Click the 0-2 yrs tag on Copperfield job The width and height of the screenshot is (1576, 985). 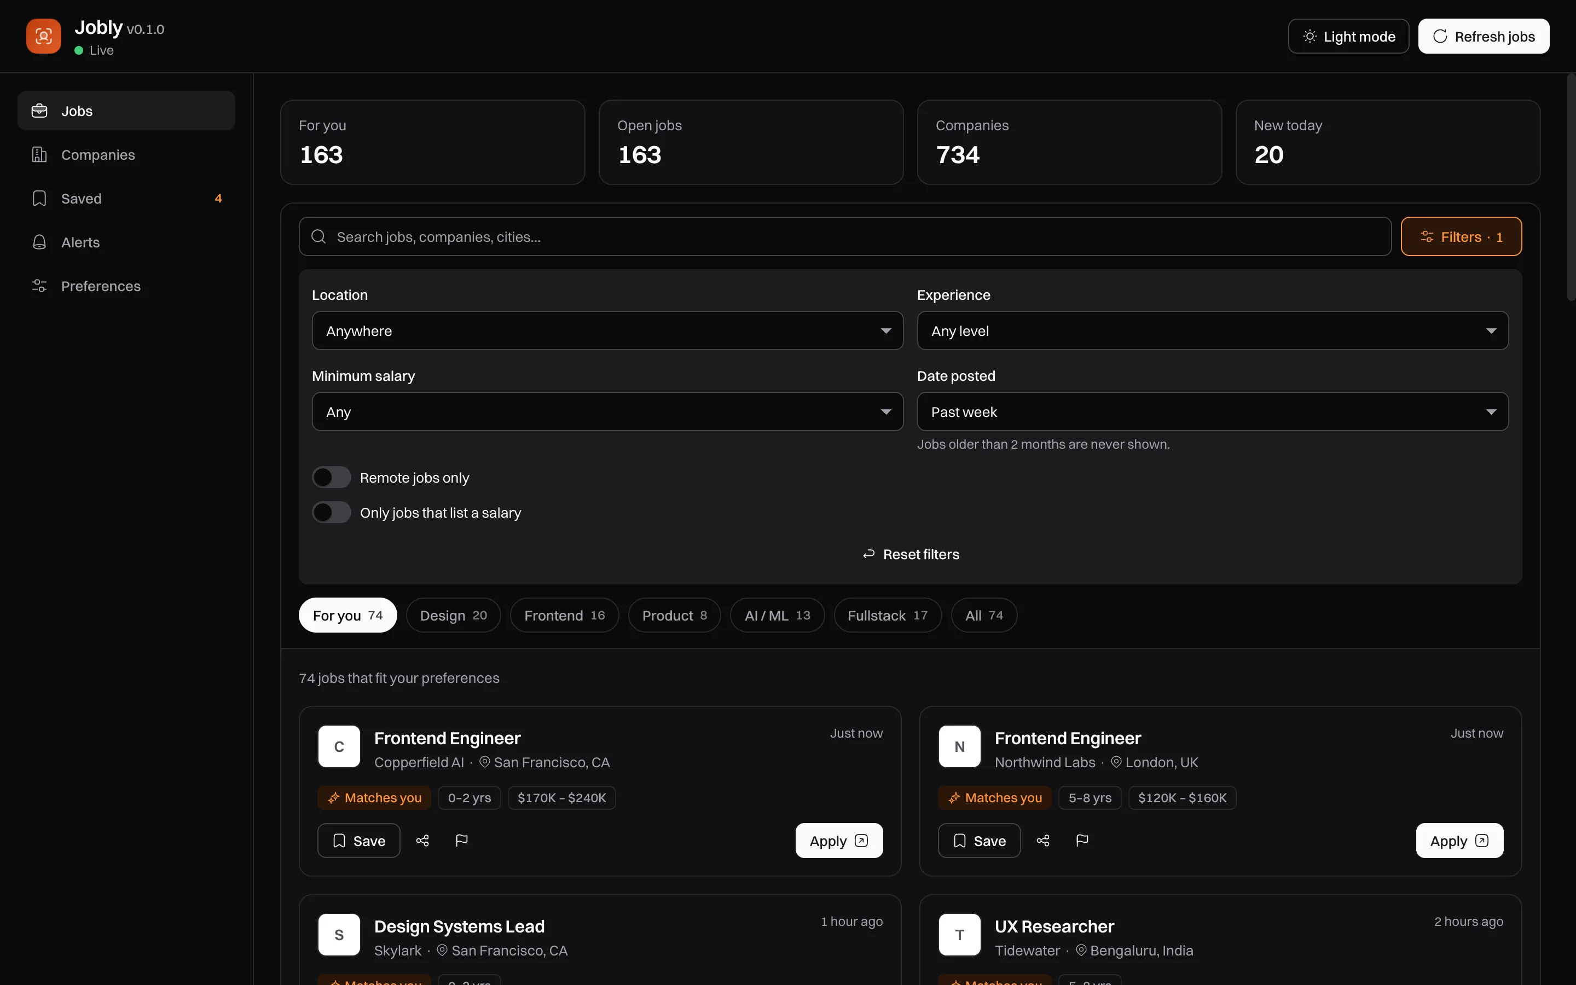[469, 797]
